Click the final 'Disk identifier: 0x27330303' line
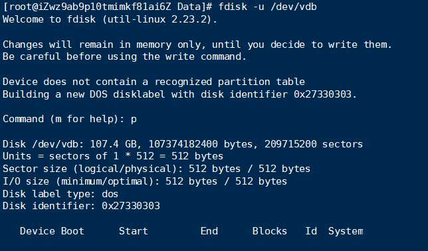 pyautogui.click(x=81, y=206)
